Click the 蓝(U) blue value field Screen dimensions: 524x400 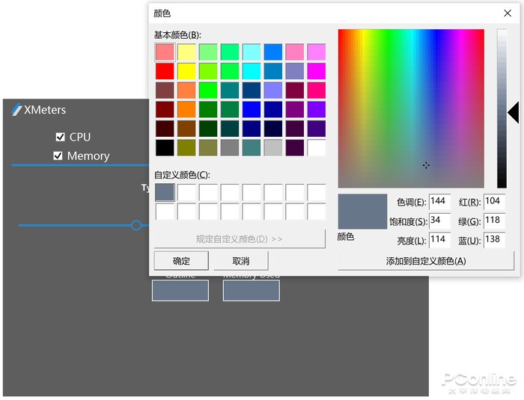pos(494,239)
